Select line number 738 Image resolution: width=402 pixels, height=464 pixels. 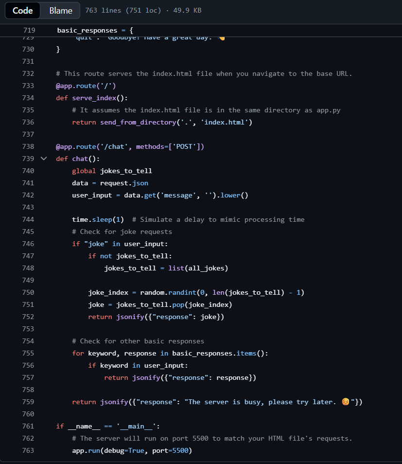tap(28, 146)
